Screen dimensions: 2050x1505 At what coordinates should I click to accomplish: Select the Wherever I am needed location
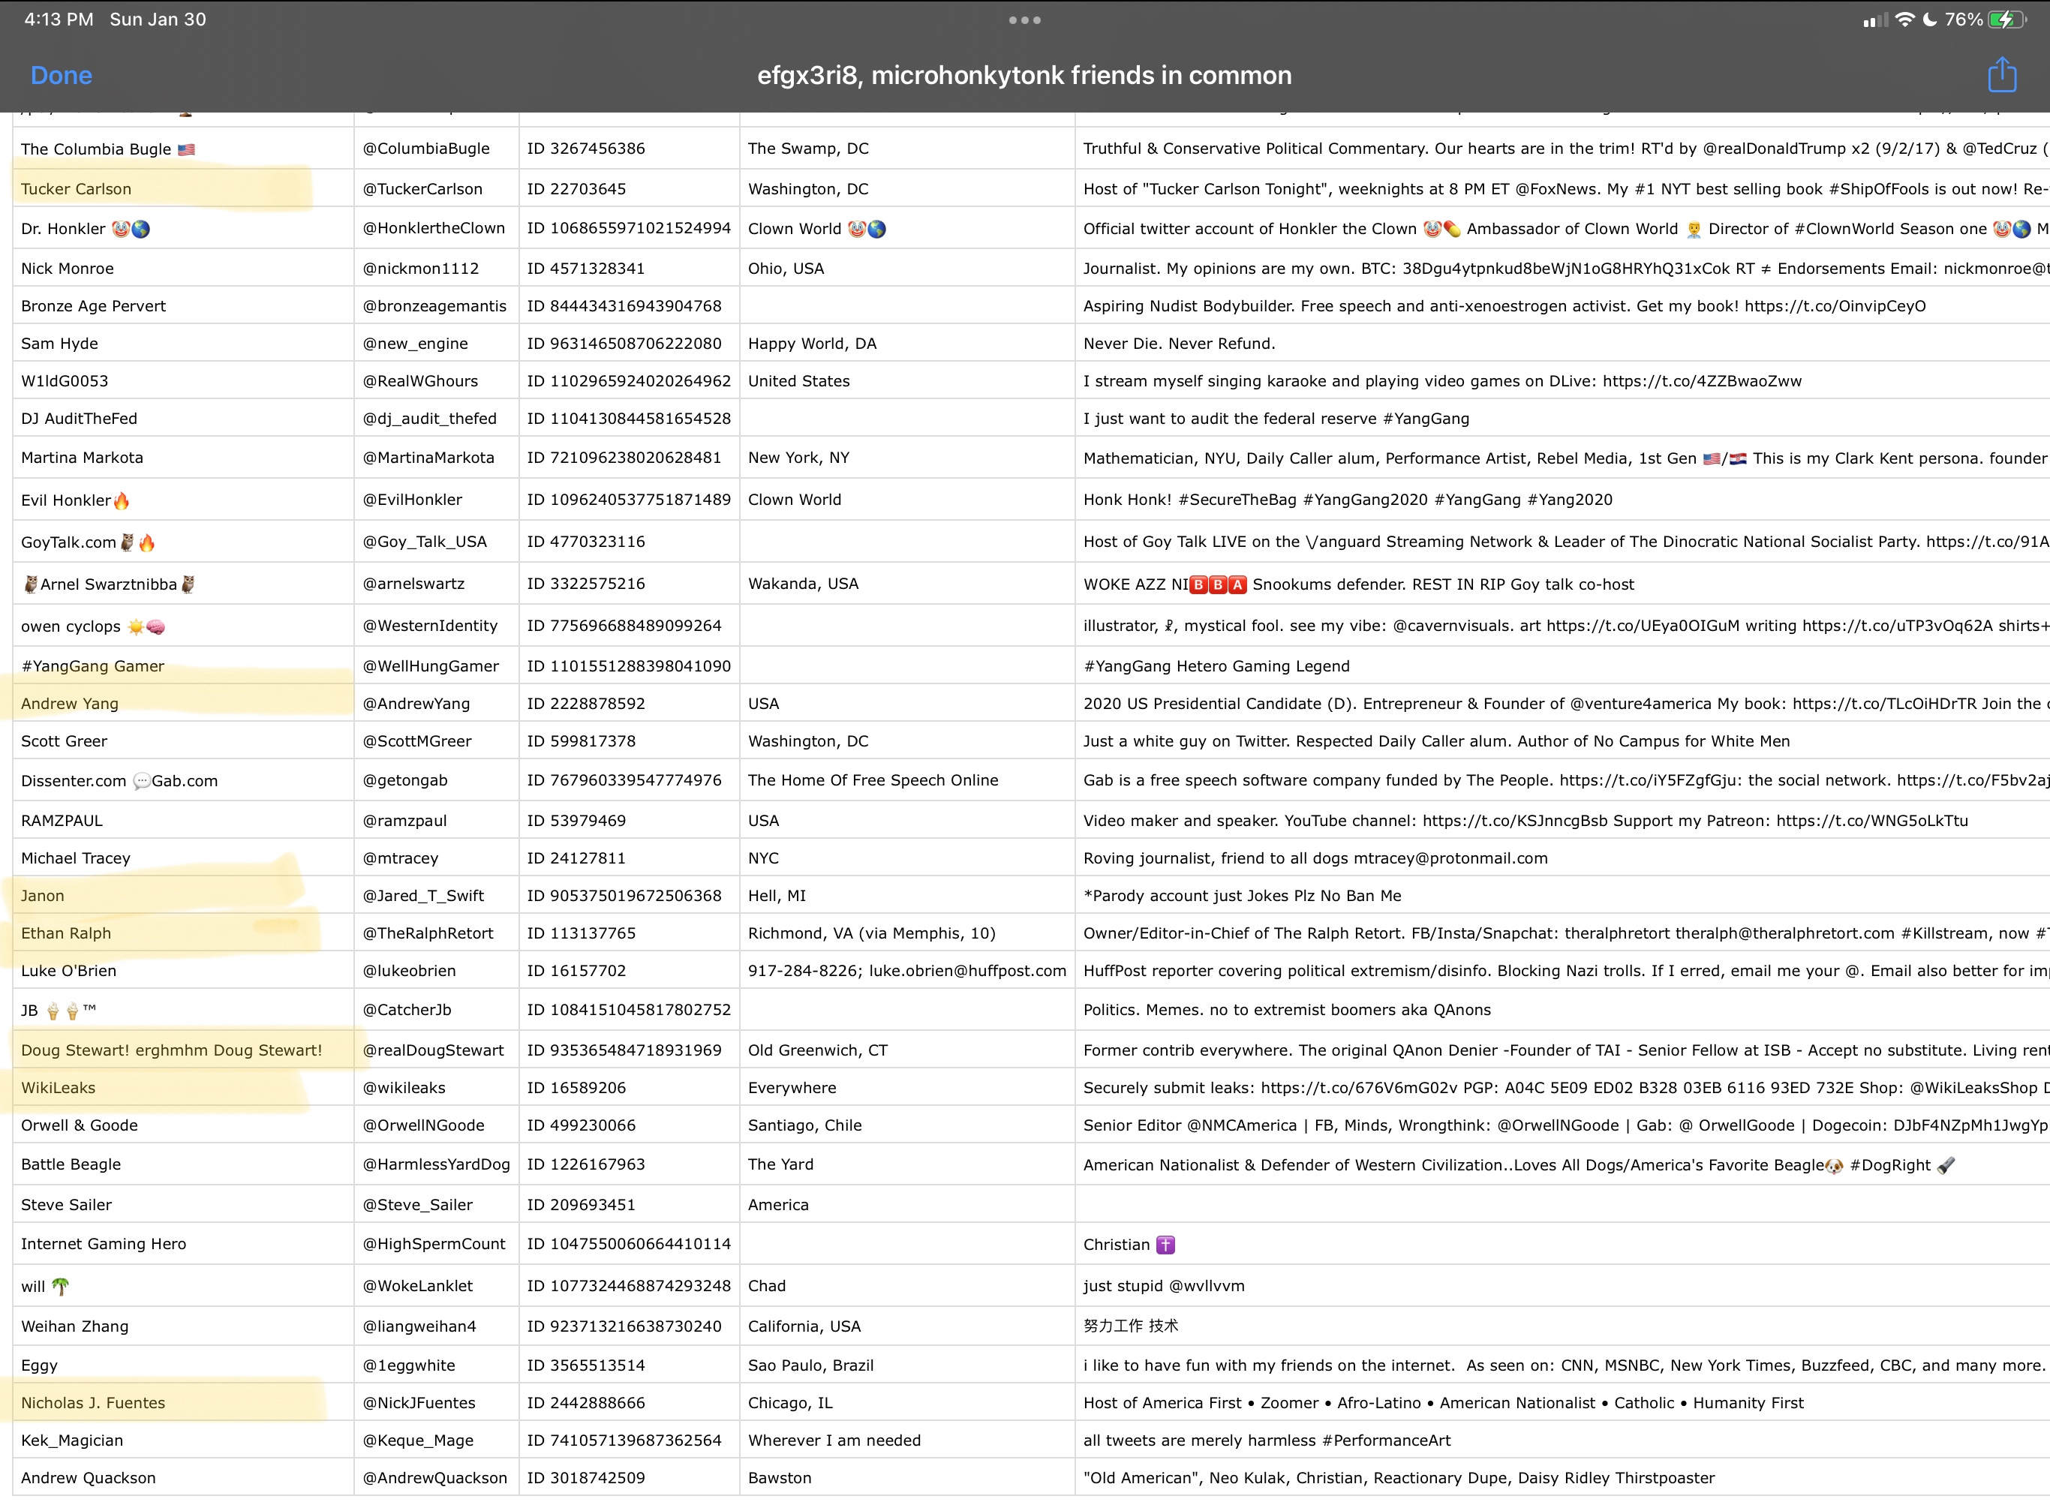(834, 1440)
